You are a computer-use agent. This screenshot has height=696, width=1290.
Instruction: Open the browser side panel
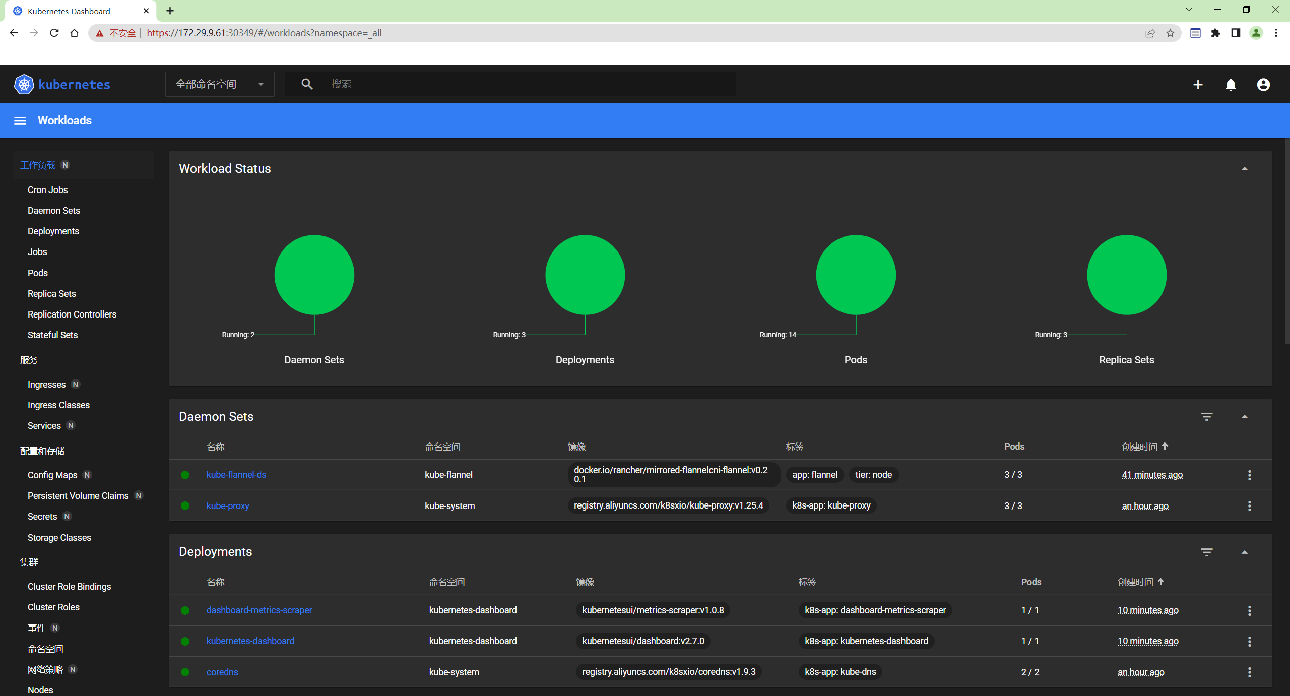pyautogui.click(x=1236, y=33)
